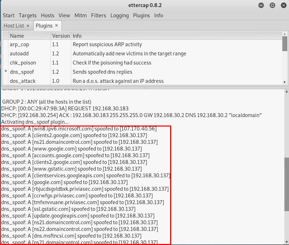
Task: Click the log pane scrollbar thumb
Action: (287, 184)
